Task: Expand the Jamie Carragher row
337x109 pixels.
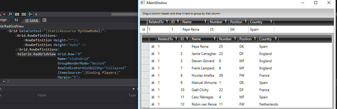Action: click(153, 54)
